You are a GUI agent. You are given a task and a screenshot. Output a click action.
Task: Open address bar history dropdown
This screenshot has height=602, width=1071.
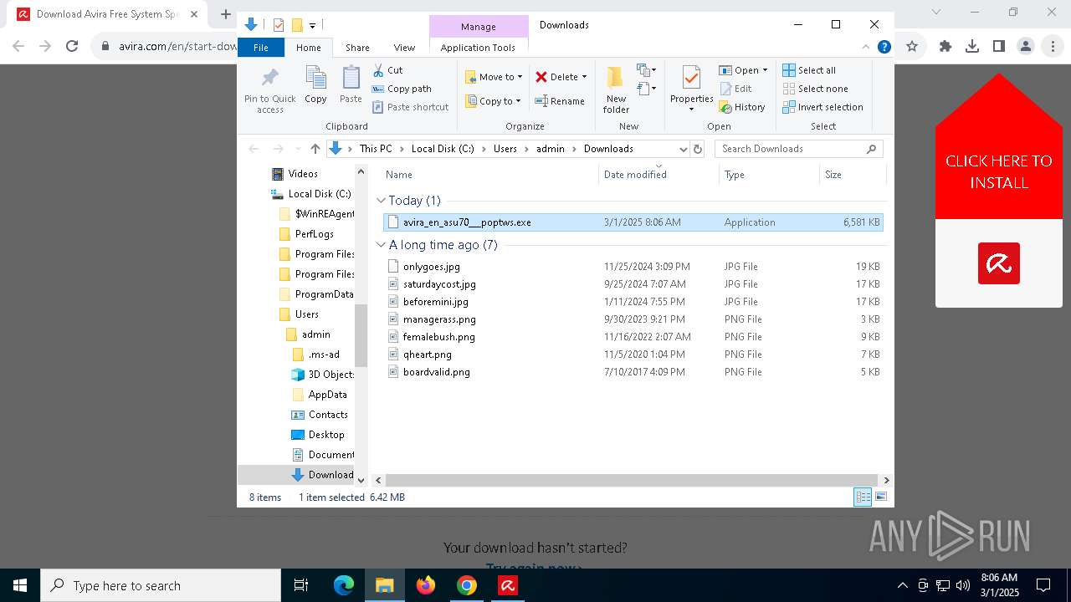(x=684, y=149)
